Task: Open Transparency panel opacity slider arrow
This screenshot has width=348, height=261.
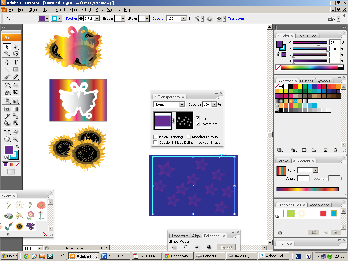Action: click(214, 104)
